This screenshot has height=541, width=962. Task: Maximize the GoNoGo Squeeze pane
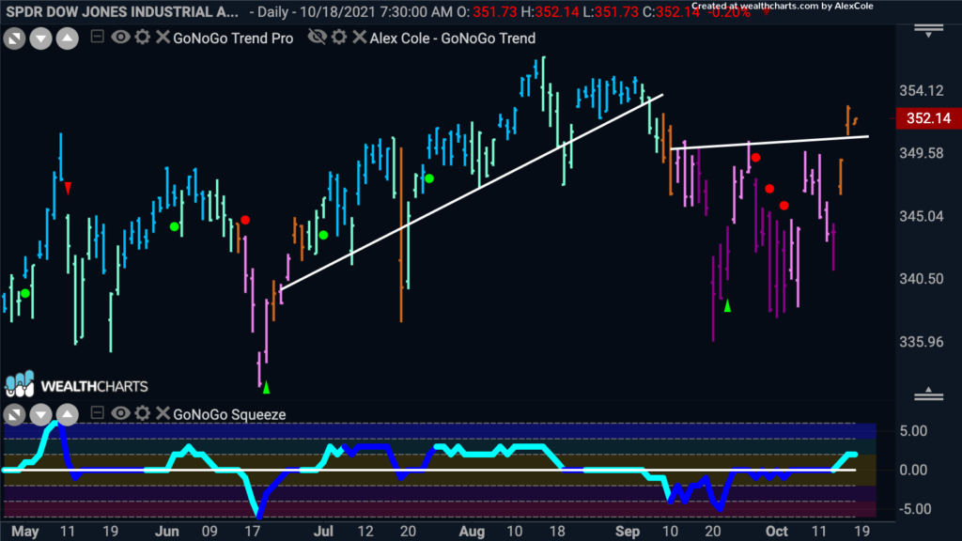[15, 414]
